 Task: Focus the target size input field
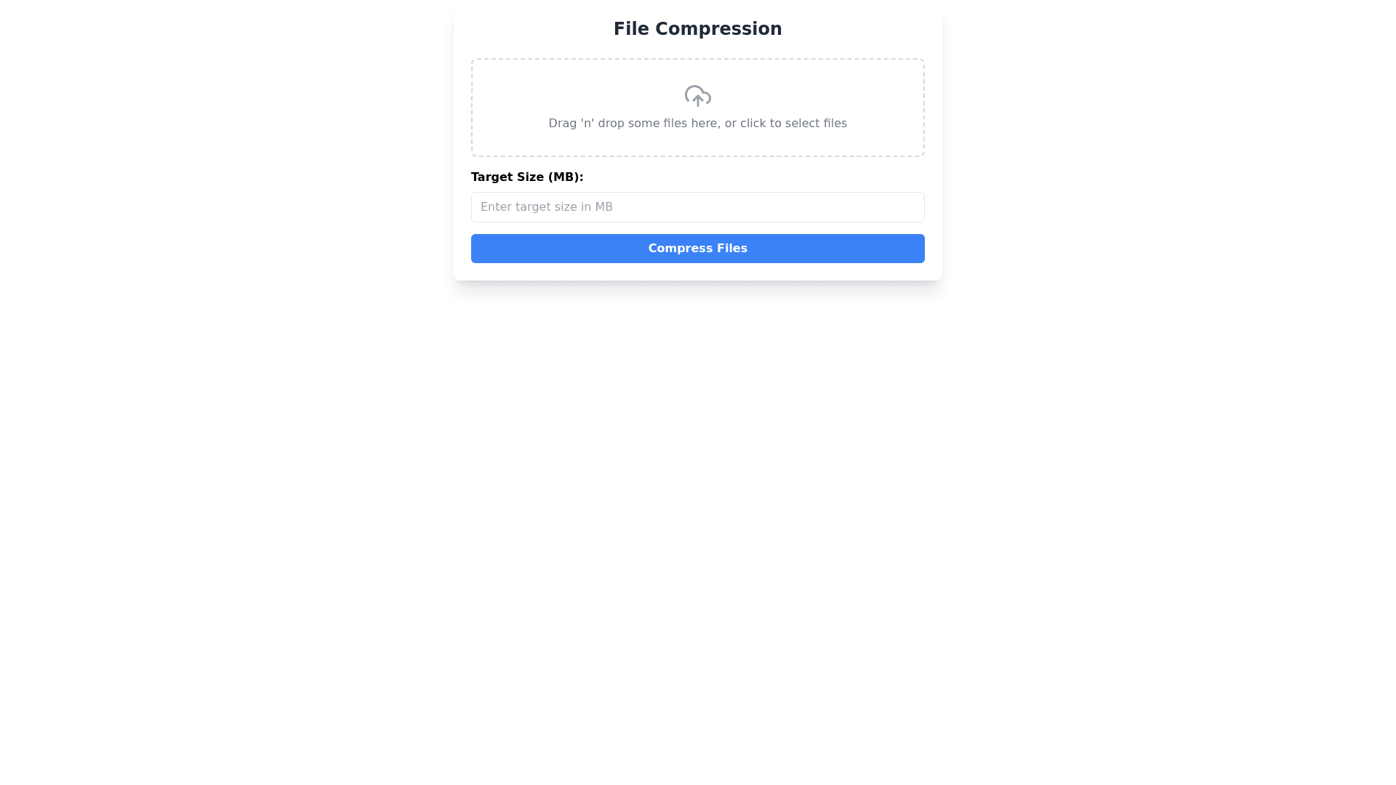click(x=697, y=207)
